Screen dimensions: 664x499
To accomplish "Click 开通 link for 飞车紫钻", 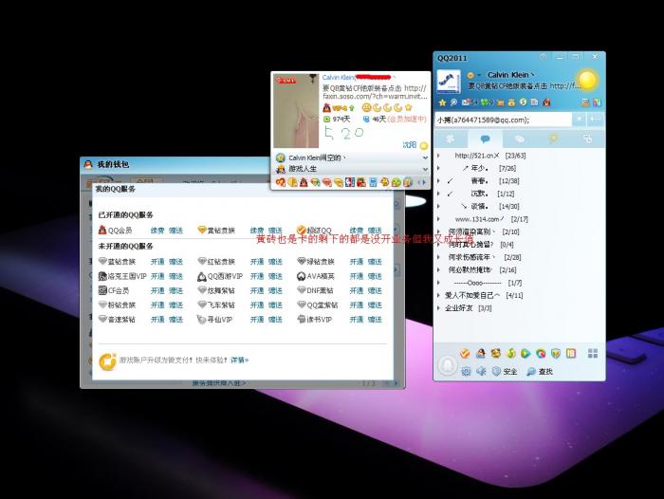I will (x=257, y=305).
